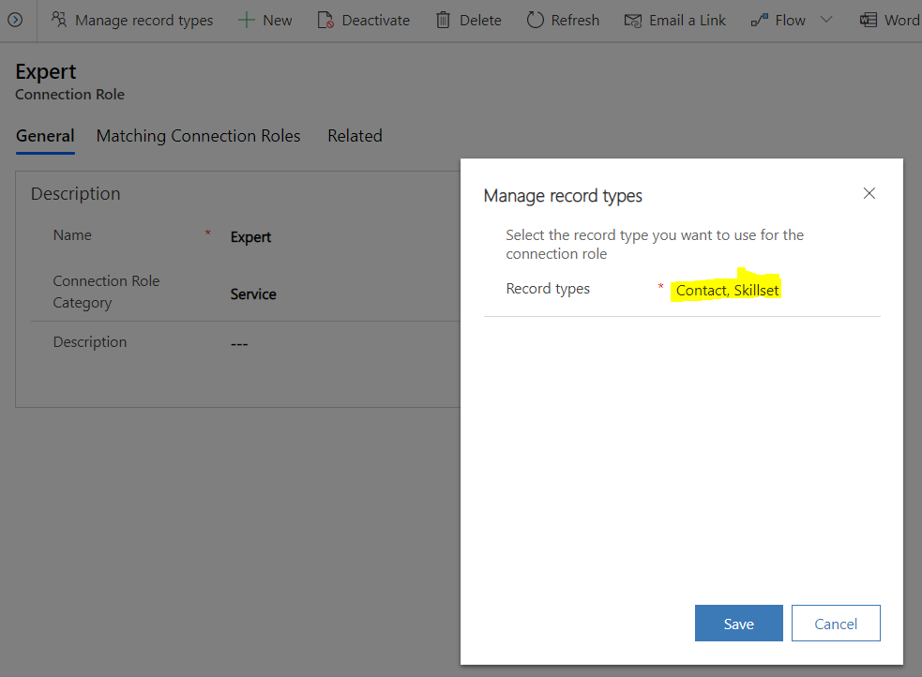
Task: Close the Manage record types dialog
Action: coord(869,193)
